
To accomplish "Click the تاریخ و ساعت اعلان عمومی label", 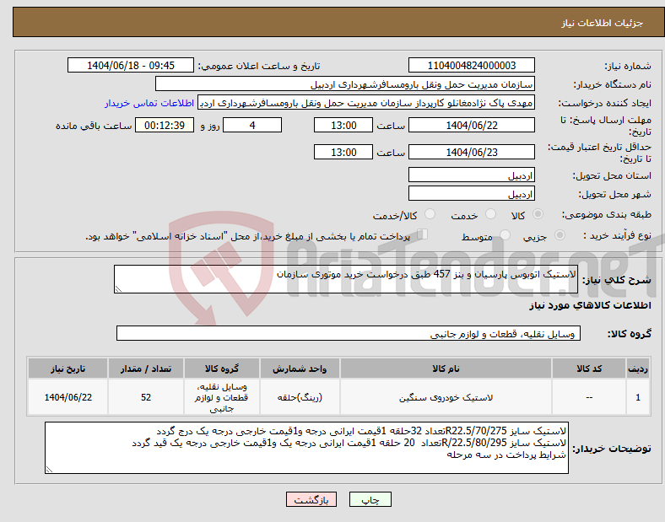I will (259, 66).
